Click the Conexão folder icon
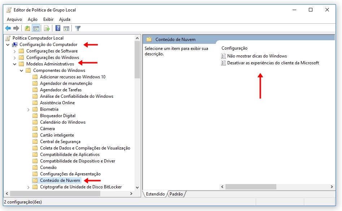The height and width of the screenshot is (211, 342). [35, 167]
